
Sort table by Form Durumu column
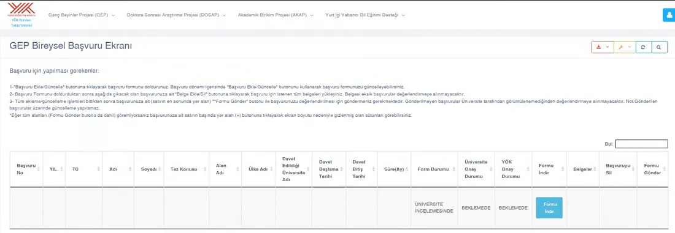434,169
